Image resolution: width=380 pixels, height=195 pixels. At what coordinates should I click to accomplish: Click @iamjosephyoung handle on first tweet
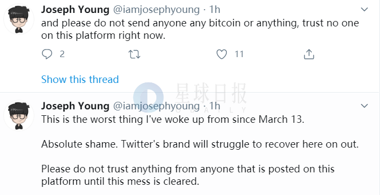pos(156,10)
